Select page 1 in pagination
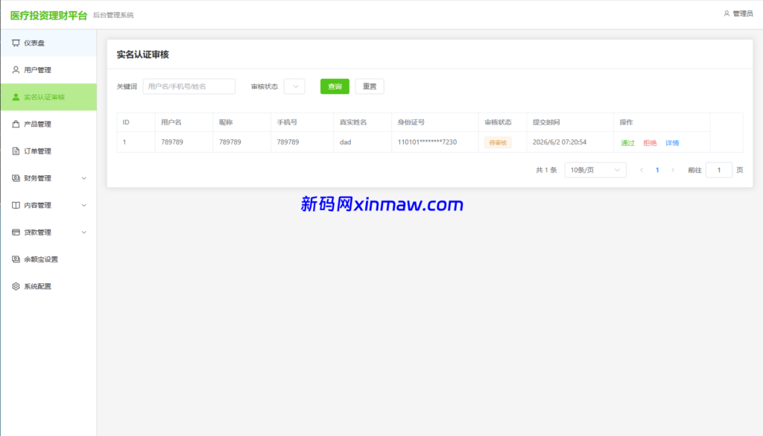This screenshot has height=436, width=763. click(x=657, y=170)
